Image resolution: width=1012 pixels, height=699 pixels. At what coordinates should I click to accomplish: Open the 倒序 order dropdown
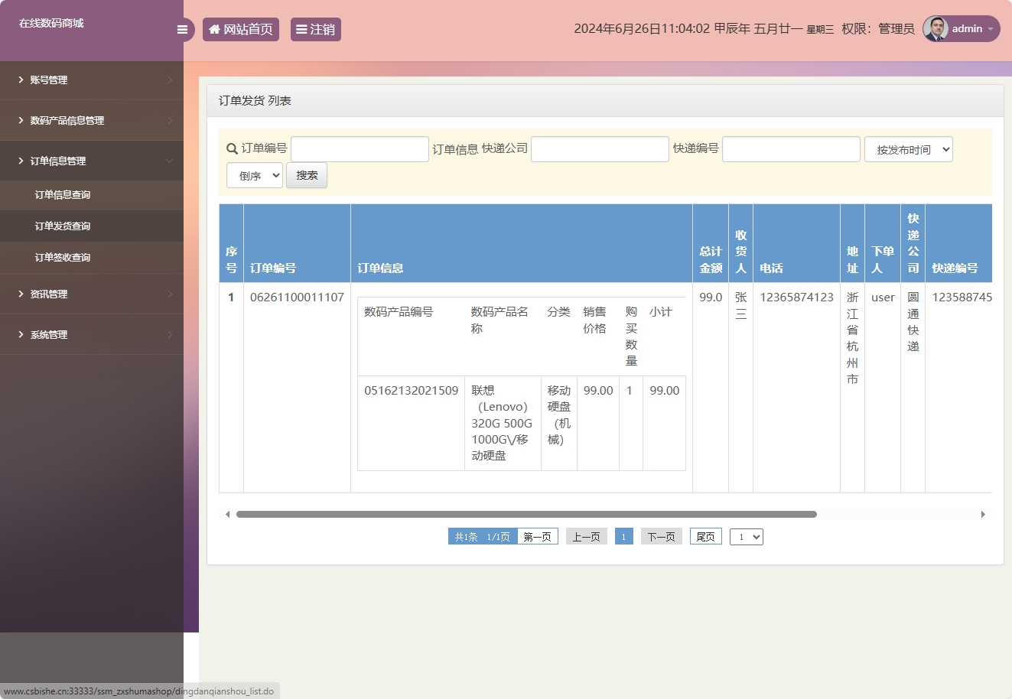254,175
